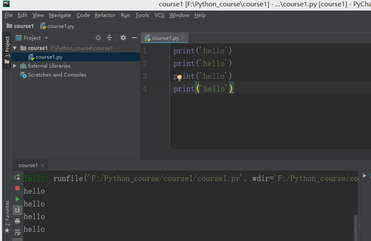Open the Help menu
The height and width of the screenshot is (241, 371).
pyautogui.click(x=200, y=15)
